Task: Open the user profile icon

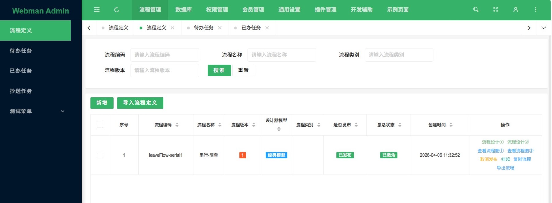Action: (516, 10)
